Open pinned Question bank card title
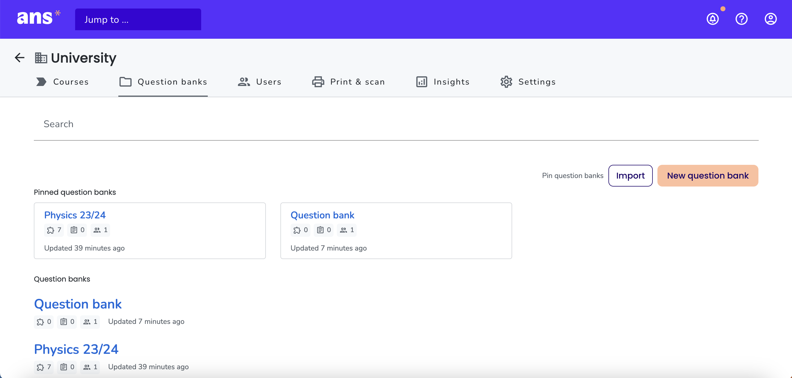Screen dimensions: 792x378 [x=322, y=215]
